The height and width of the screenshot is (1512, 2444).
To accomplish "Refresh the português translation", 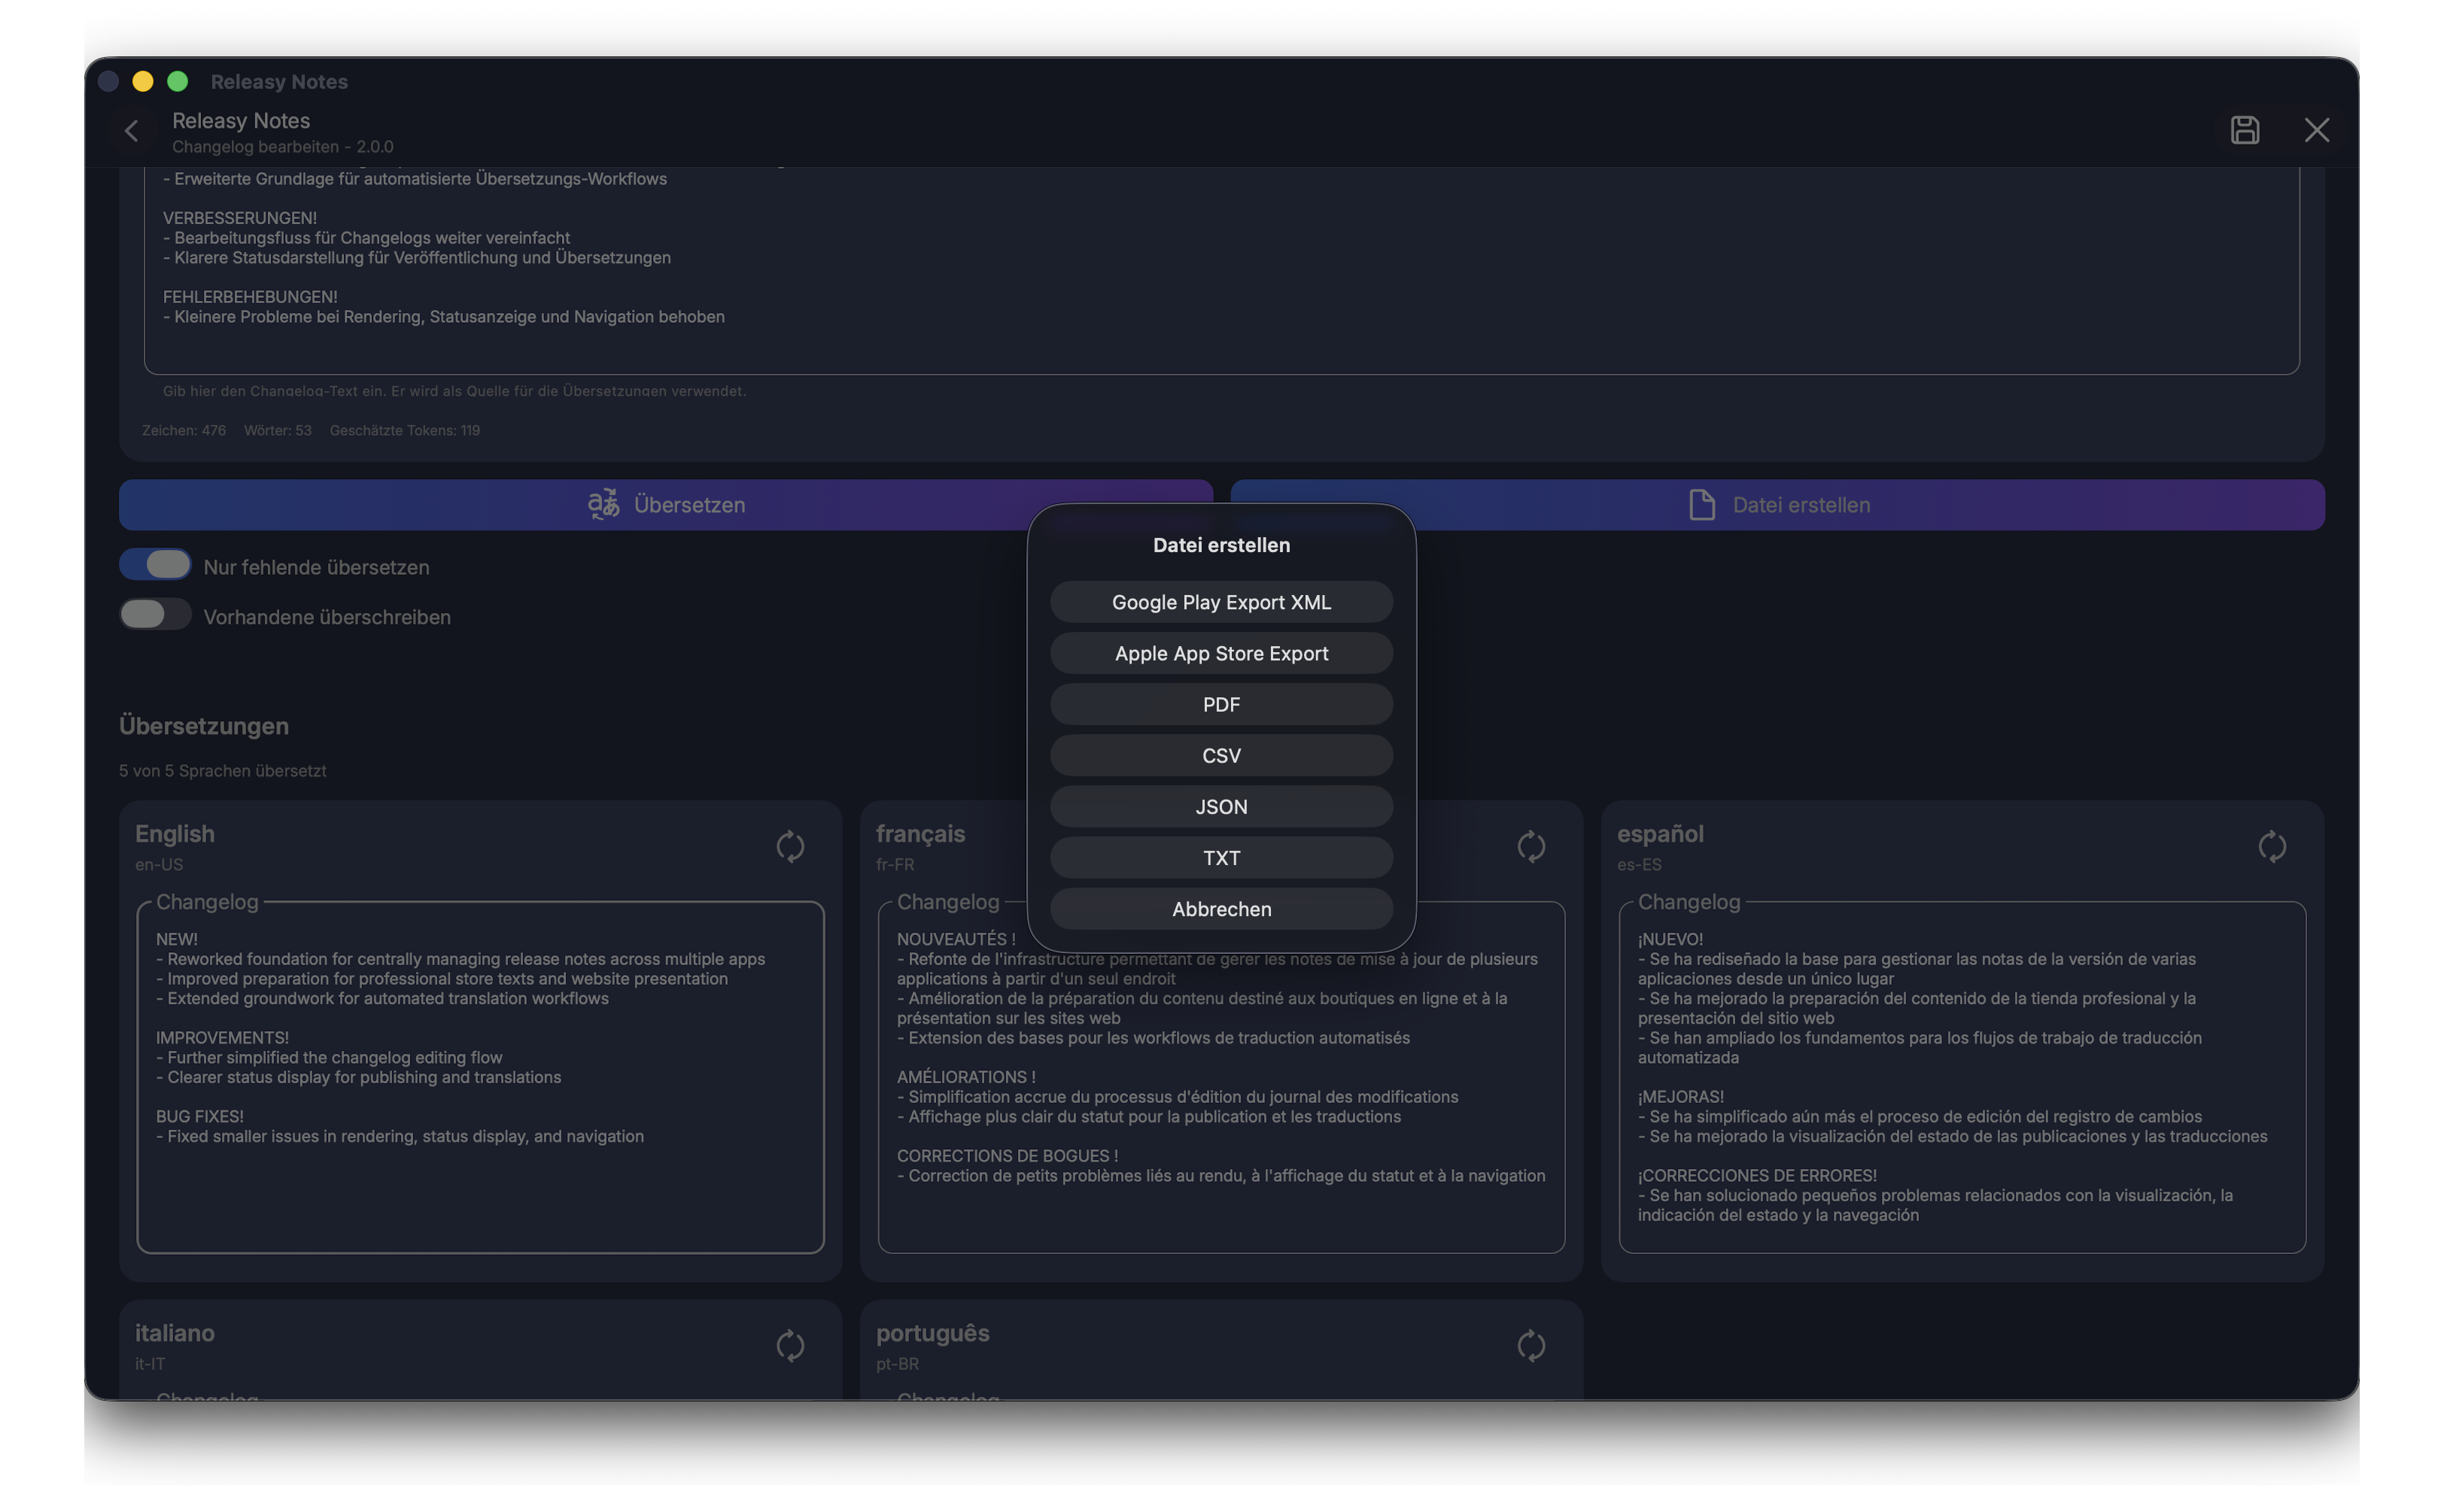I will point(1530,1346).
